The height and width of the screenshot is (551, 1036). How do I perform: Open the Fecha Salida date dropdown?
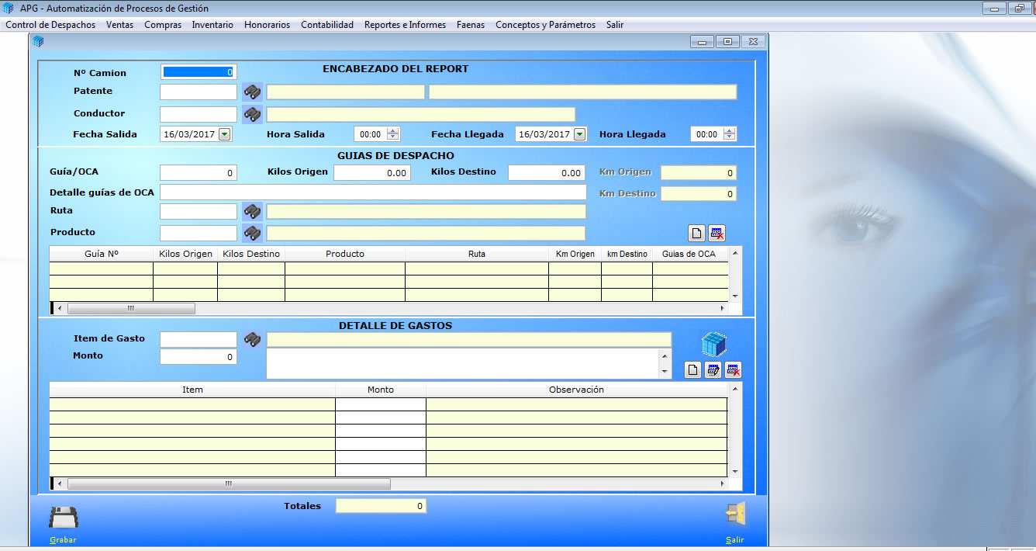click(x=224, y=134)
